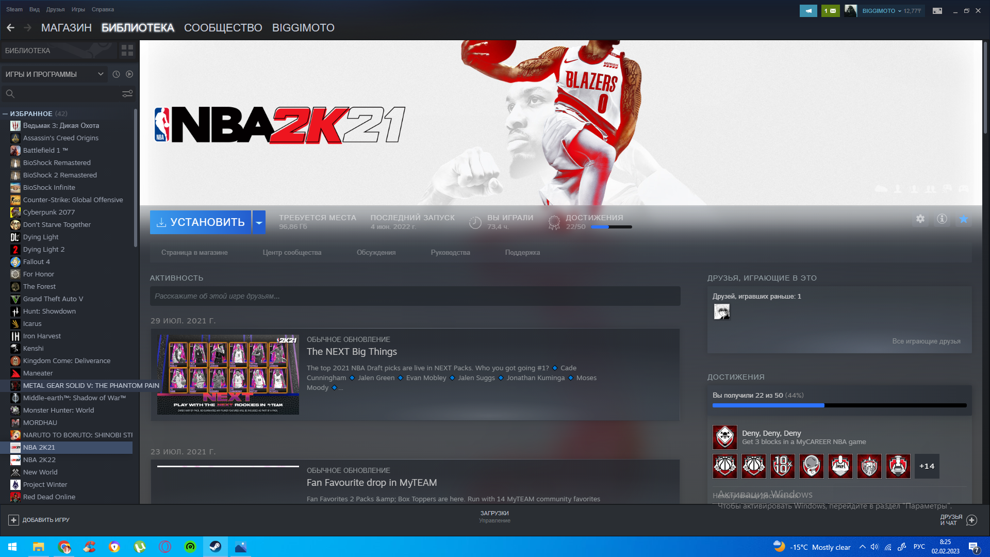This screenshot has width=990, height=557.
Task: Open inbox envelope with 1 message
Action: tap(830, 11)
